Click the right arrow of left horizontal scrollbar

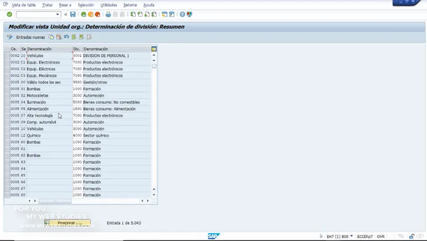[x=35, y=201]
